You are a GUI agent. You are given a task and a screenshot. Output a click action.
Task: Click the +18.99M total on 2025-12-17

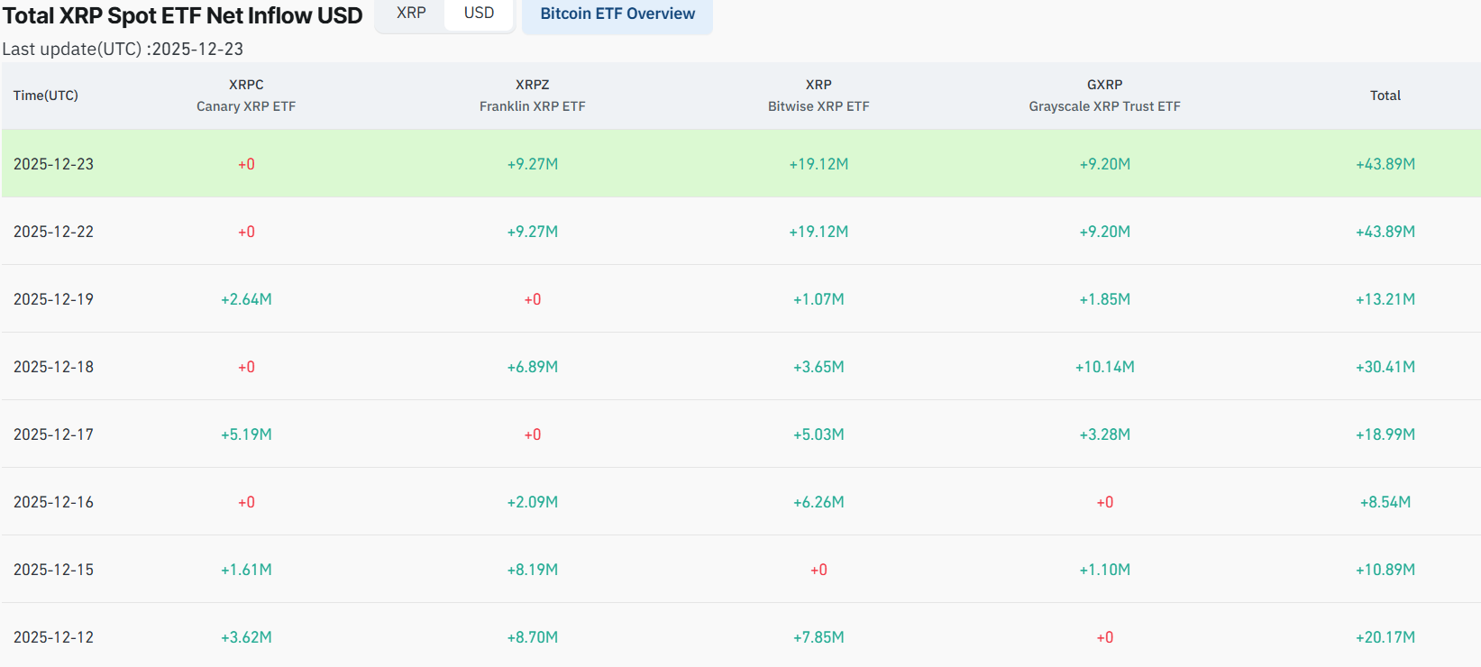point(1385,434)
